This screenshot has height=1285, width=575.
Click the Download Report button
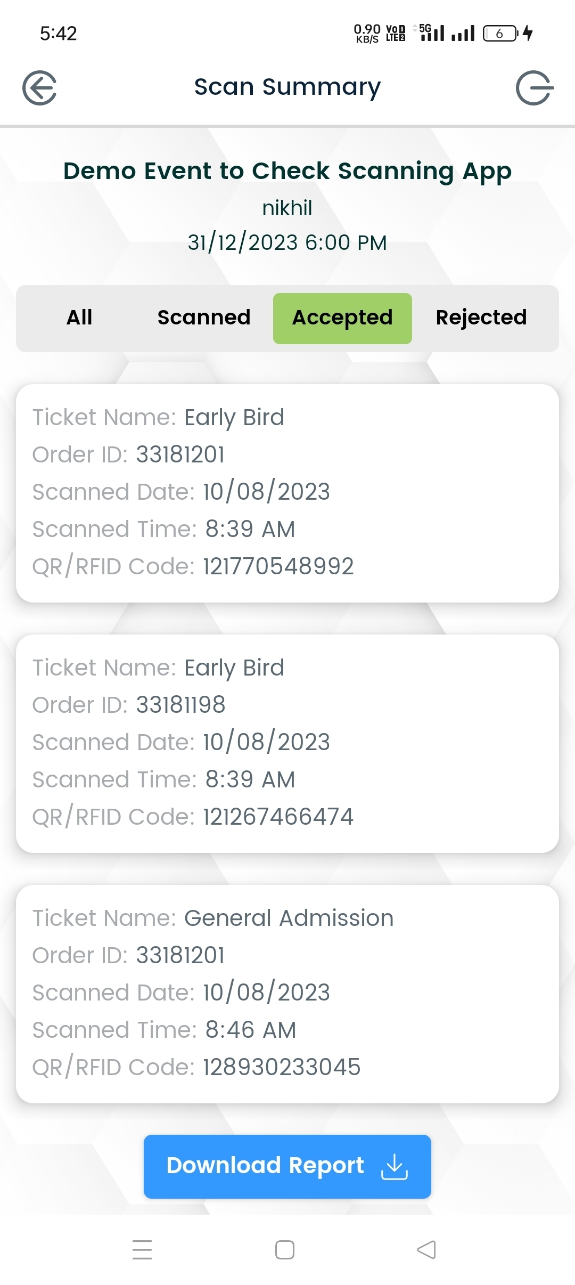(287, 1166)
